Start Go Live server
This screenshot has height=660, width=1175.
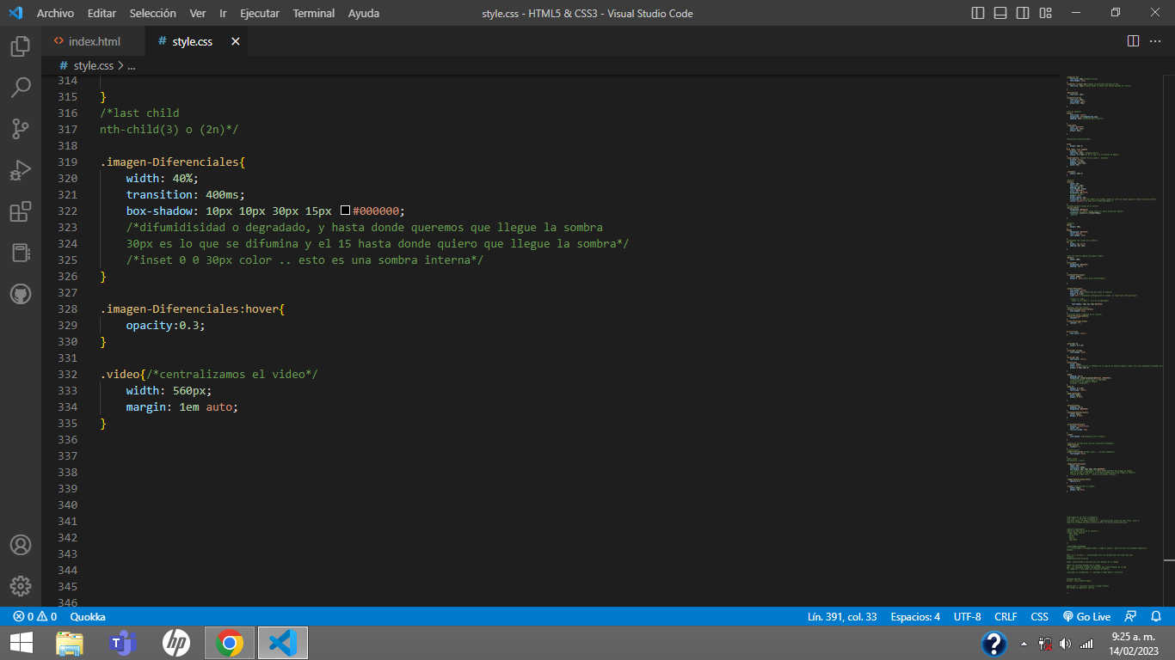1086,616
